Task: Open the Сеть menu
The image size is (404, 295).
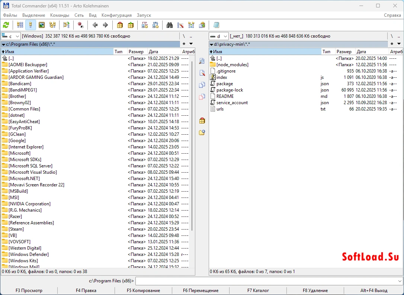Action: point(79,15)
